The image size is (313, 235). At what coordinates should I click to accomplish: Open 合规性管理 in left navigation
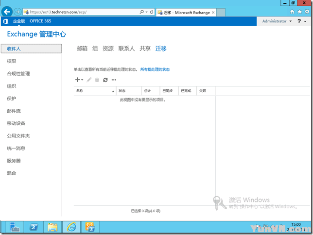click(x=18, y=74)
